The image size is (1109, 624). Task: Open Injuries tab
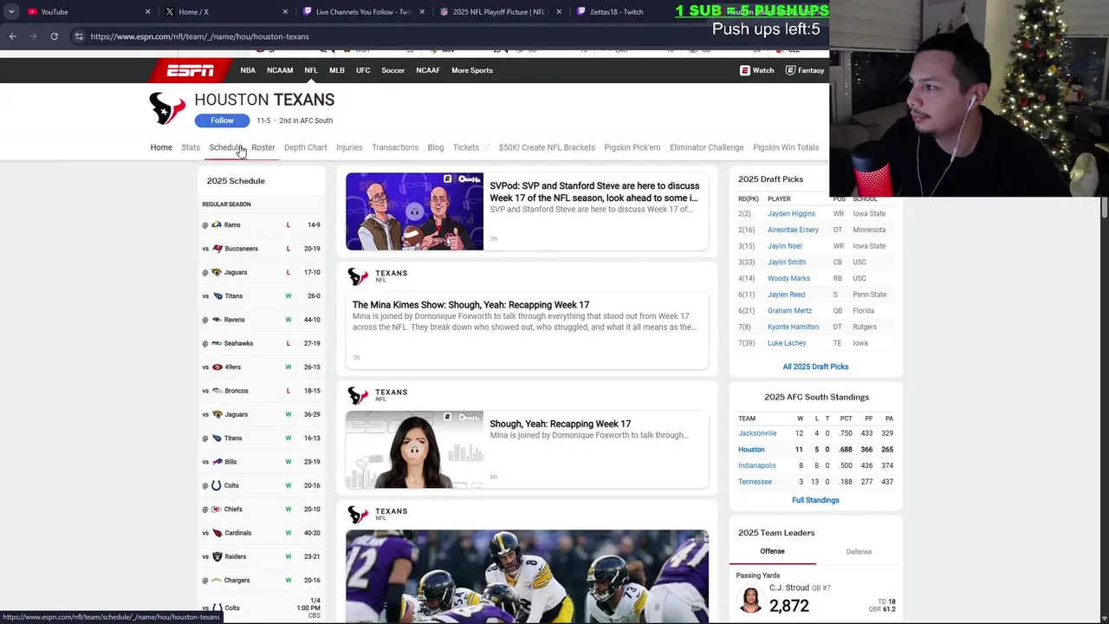(x=349, y=147)
